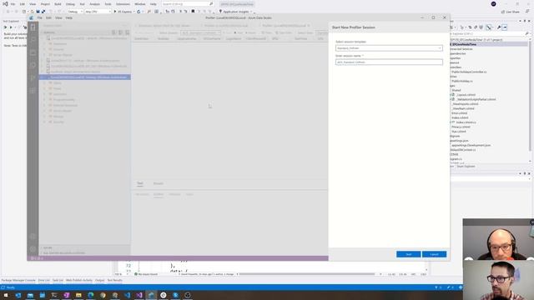Select External Resources node in server tree
Viewport: 534px width, 300px height.
coord(65,105)
